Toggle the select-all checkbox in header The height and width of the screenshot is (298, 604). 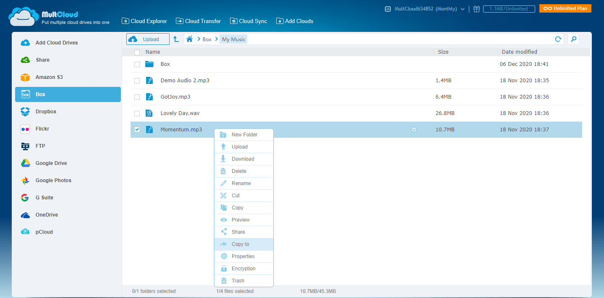[x=137, y=52]
